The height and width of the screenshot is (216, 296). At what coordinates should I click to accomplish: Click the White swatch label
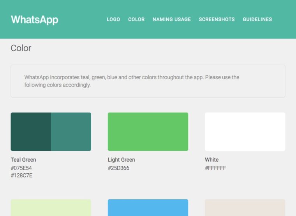point(212,160)
